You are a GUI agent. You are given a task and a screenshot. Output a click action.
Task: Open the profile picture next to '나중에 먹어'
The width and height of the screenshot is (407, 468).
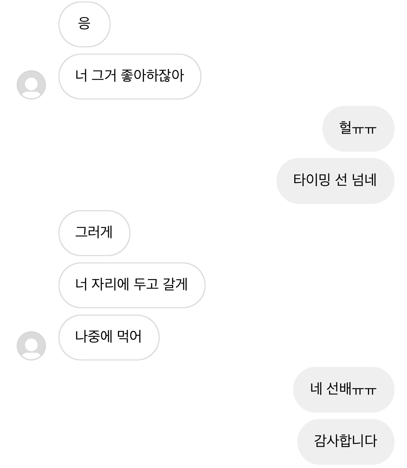click(31, 346)
